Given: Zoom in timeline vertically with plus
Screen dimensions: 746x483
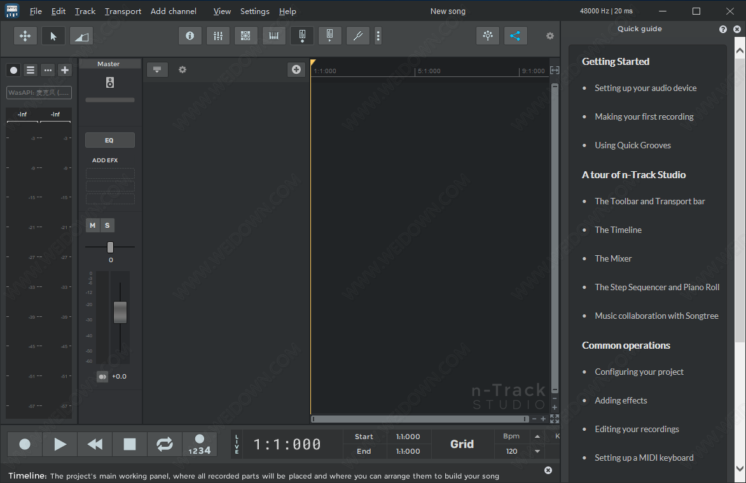Looking at the screenshot, I should tap(555, 407).
